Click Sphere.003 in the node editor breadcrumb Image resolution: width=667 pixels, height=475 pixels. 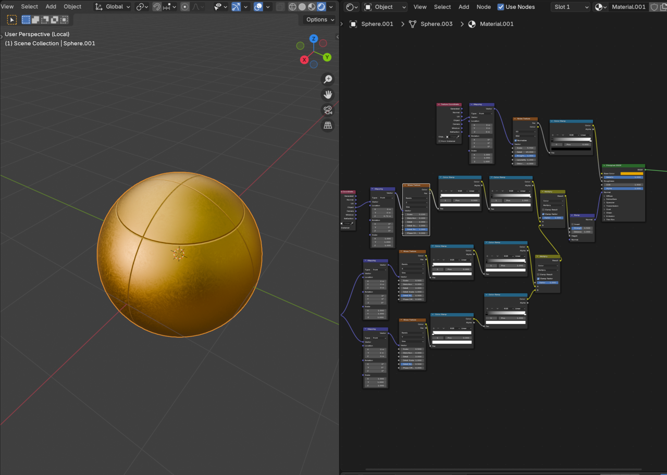pyautogui.click(x=436, y=24)
